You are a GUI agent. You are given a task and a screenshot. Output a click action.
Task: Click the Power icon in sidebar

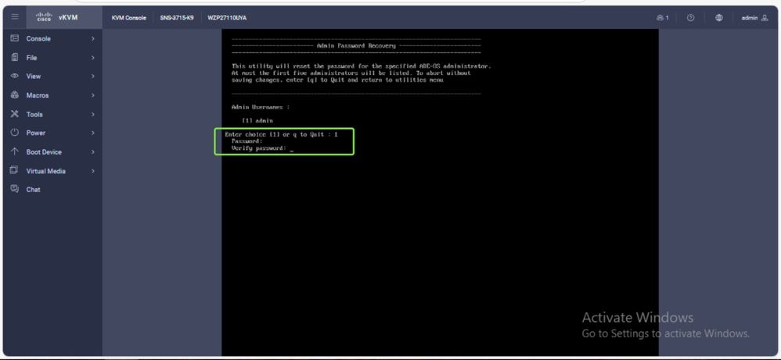(14, 133)
